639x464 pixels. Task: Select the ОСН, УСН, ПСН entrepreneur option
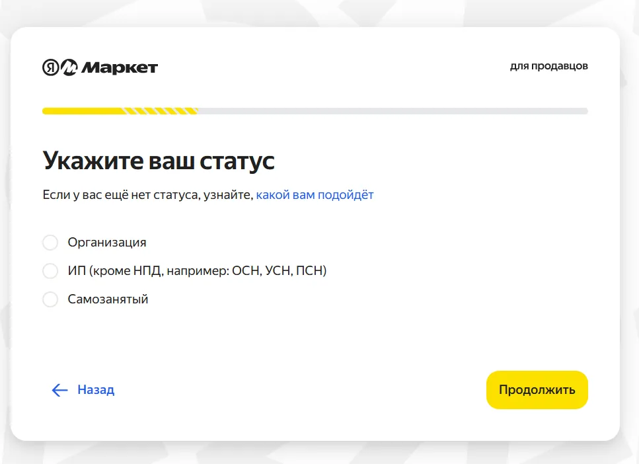50,270
